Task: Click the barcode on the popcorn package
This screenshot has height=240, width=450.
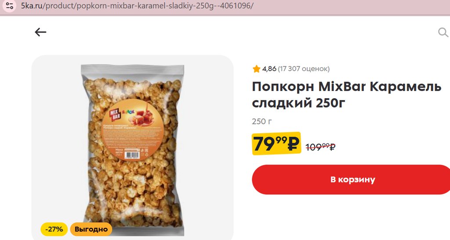Action: point(132,155)
